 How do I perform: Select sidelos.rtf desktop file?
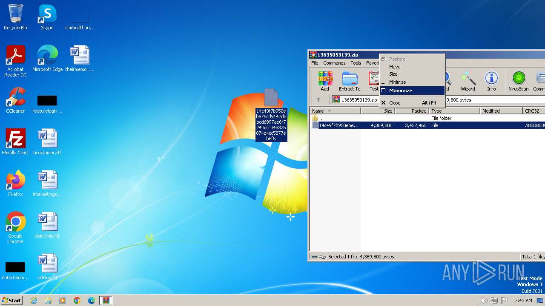(x=47, y=267)
